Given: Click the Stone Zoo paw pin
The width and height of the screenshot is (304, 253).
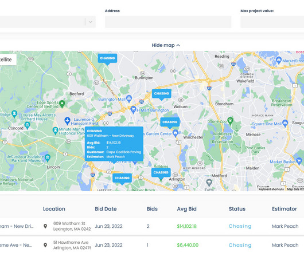Looking at the screenshot, I should [x=230, y=121].
